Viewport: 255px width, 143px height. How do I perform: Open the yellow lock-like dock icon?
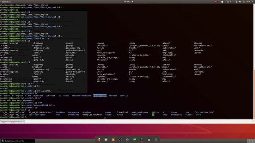149,139
